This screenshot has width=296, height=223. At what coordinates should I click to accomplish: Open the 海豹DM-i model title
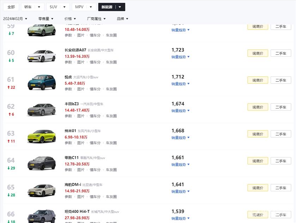pyautogui.click(x=73, y=185)
